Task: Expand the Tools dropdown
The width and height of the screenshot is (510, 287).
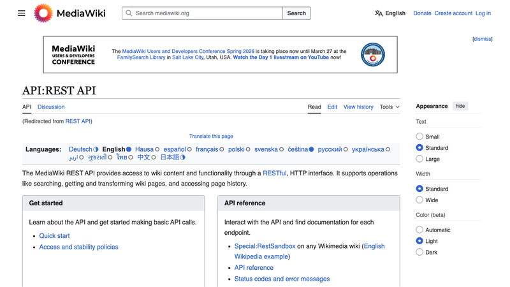Action: coord(390,107)
